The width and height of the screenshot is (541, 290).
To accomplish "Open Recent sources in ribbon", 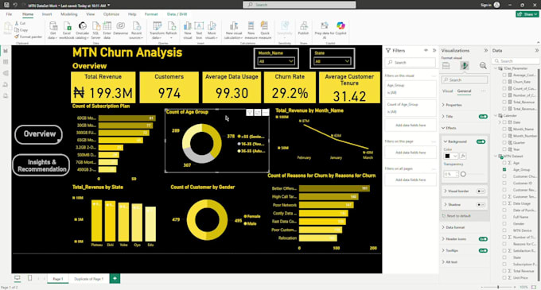I will (136, 30).
